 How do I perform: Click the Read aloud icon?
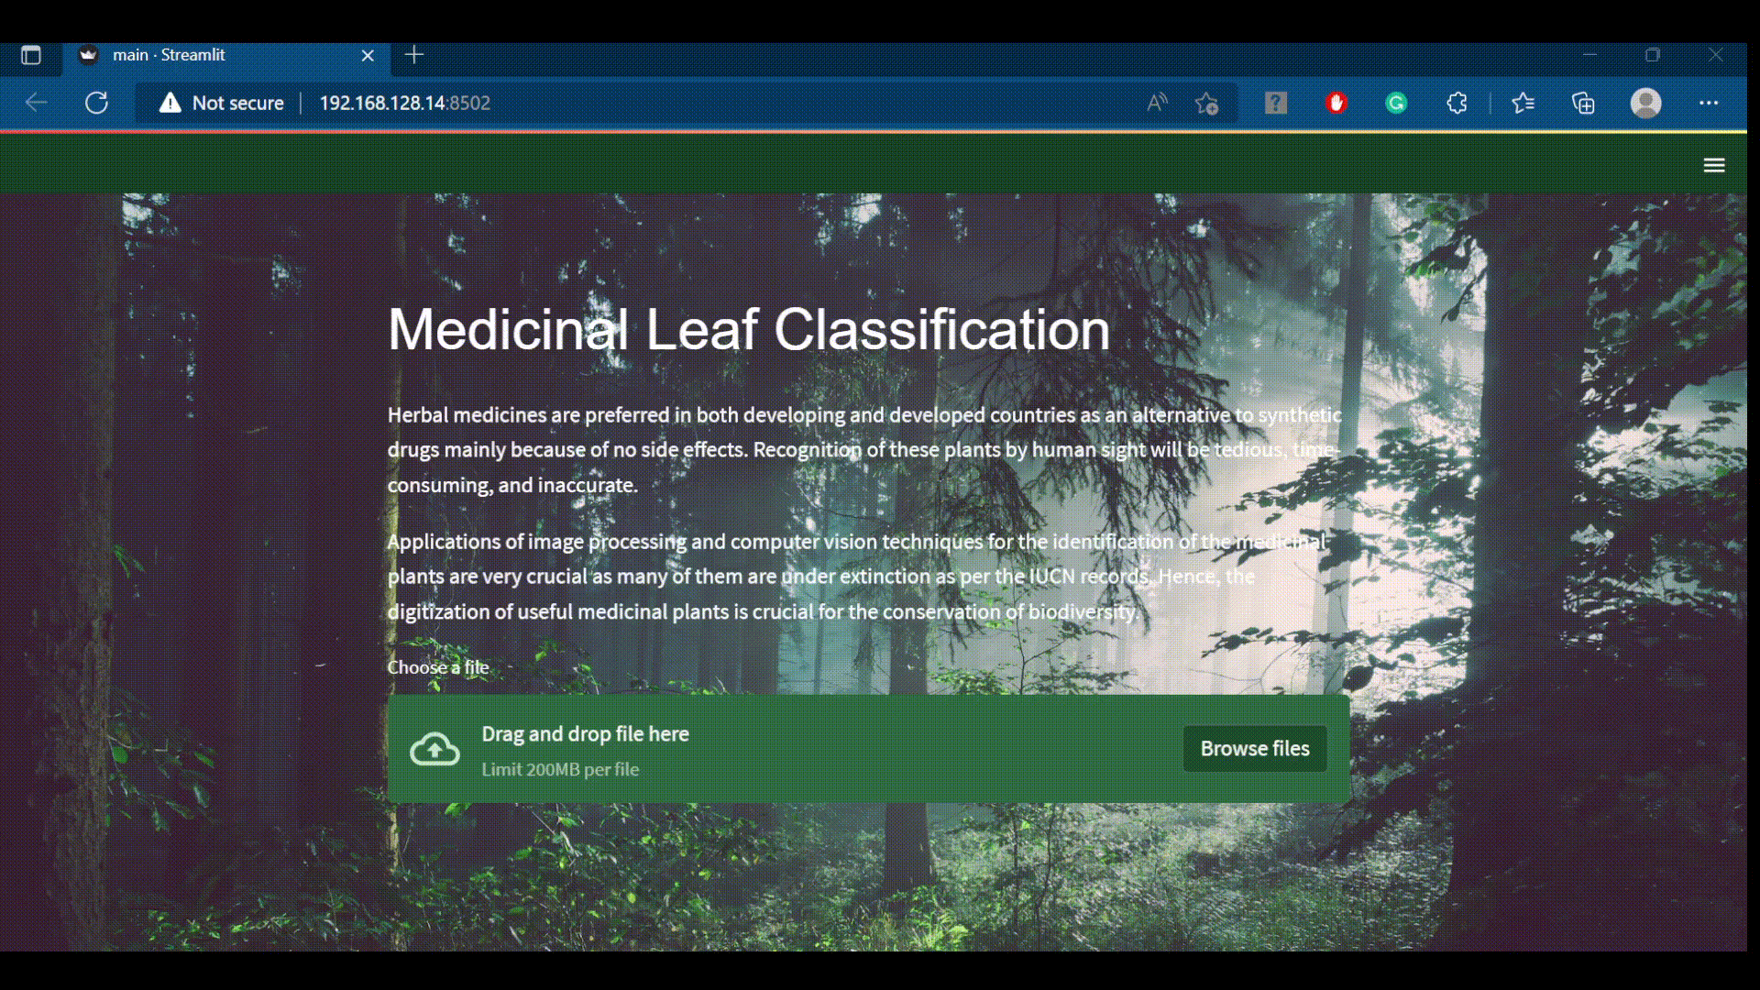point(1157,103)
